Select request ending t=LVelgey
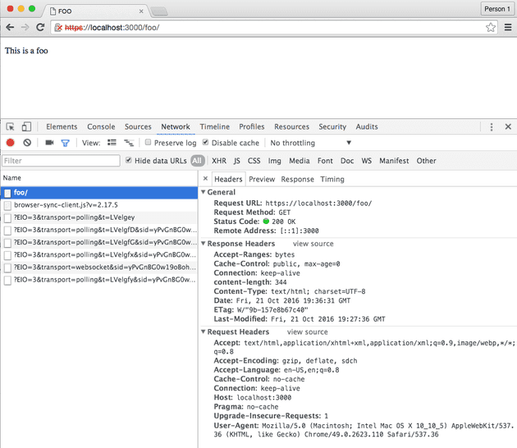517x448 pixels. click(99, 217)
